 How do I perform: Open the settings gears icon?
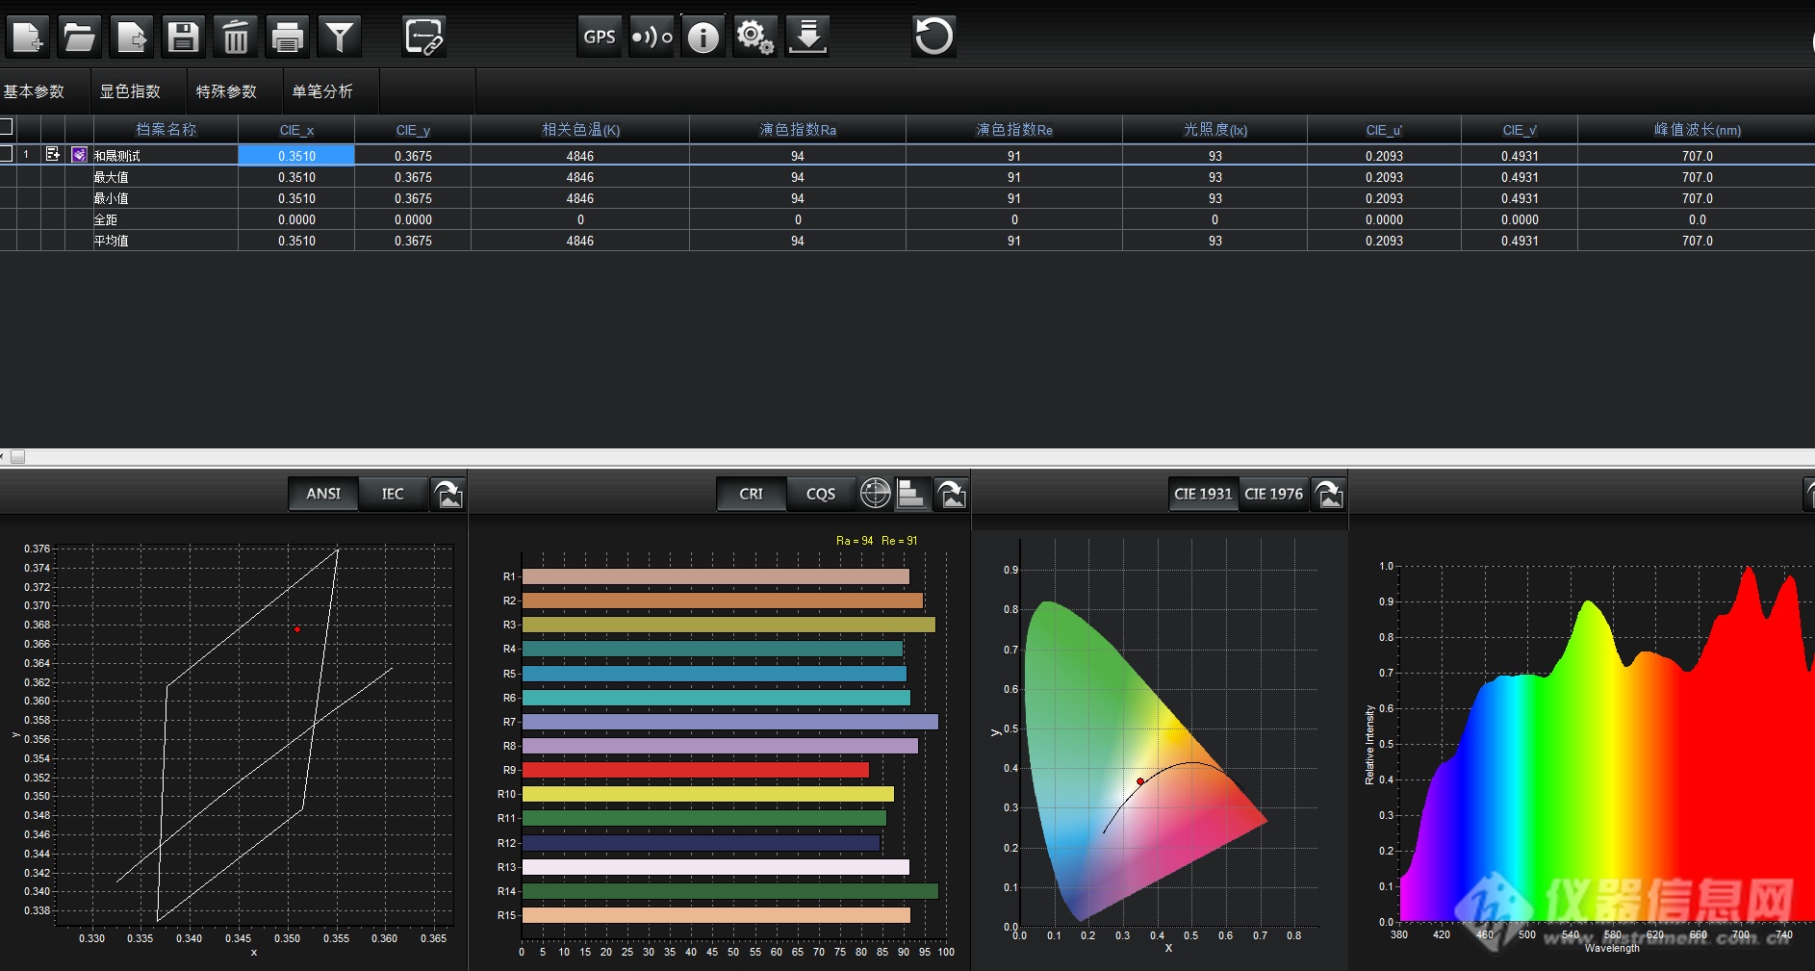(x=755, y=37)
